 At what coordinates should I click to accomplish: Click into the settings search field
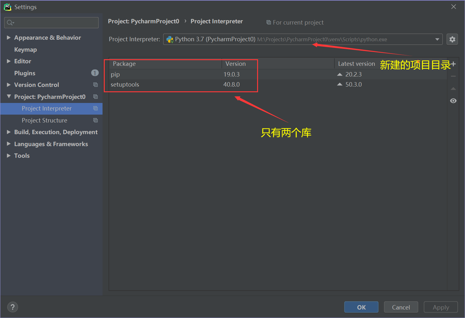[x=51, y=23]
